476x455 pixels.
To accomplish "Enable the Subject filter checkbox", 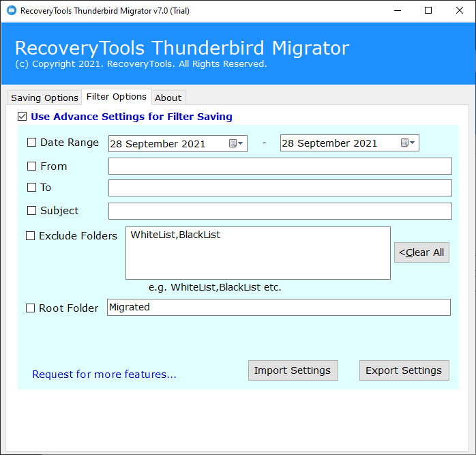I will [31, 211].
